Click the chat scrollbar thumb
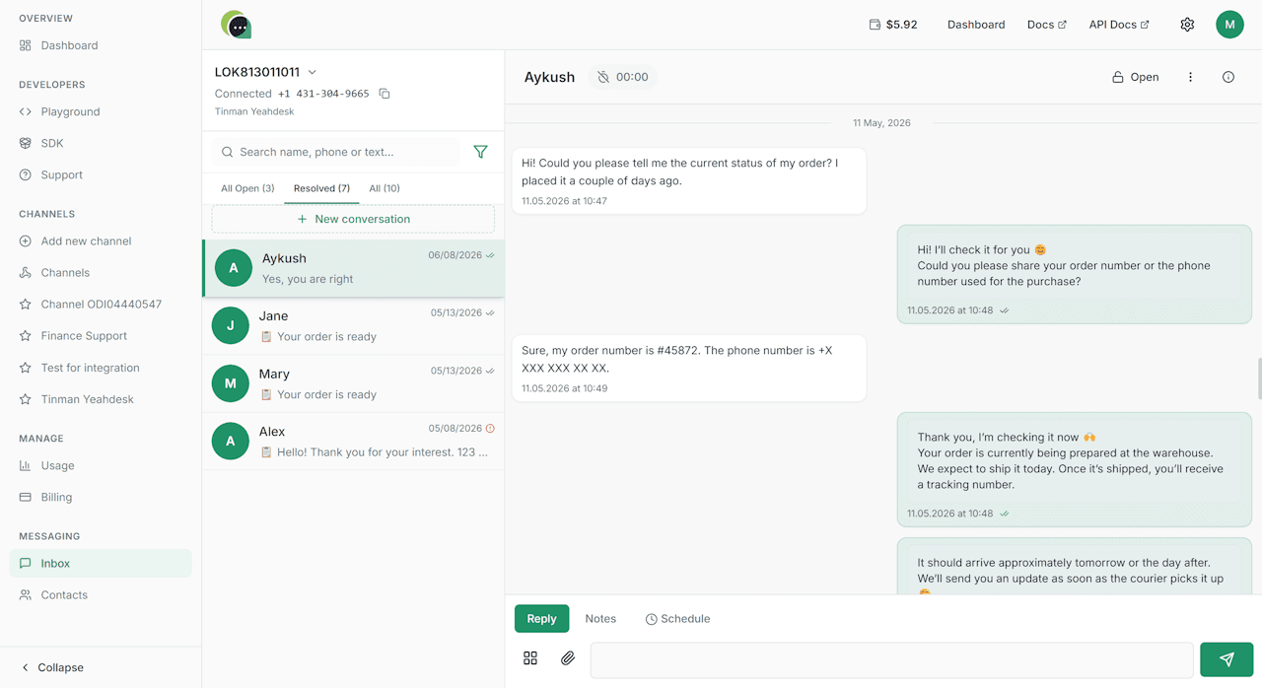Image resolution: width=1262 pixels, height=688 pixels. pyautogui.click(x=1259, y=379)
